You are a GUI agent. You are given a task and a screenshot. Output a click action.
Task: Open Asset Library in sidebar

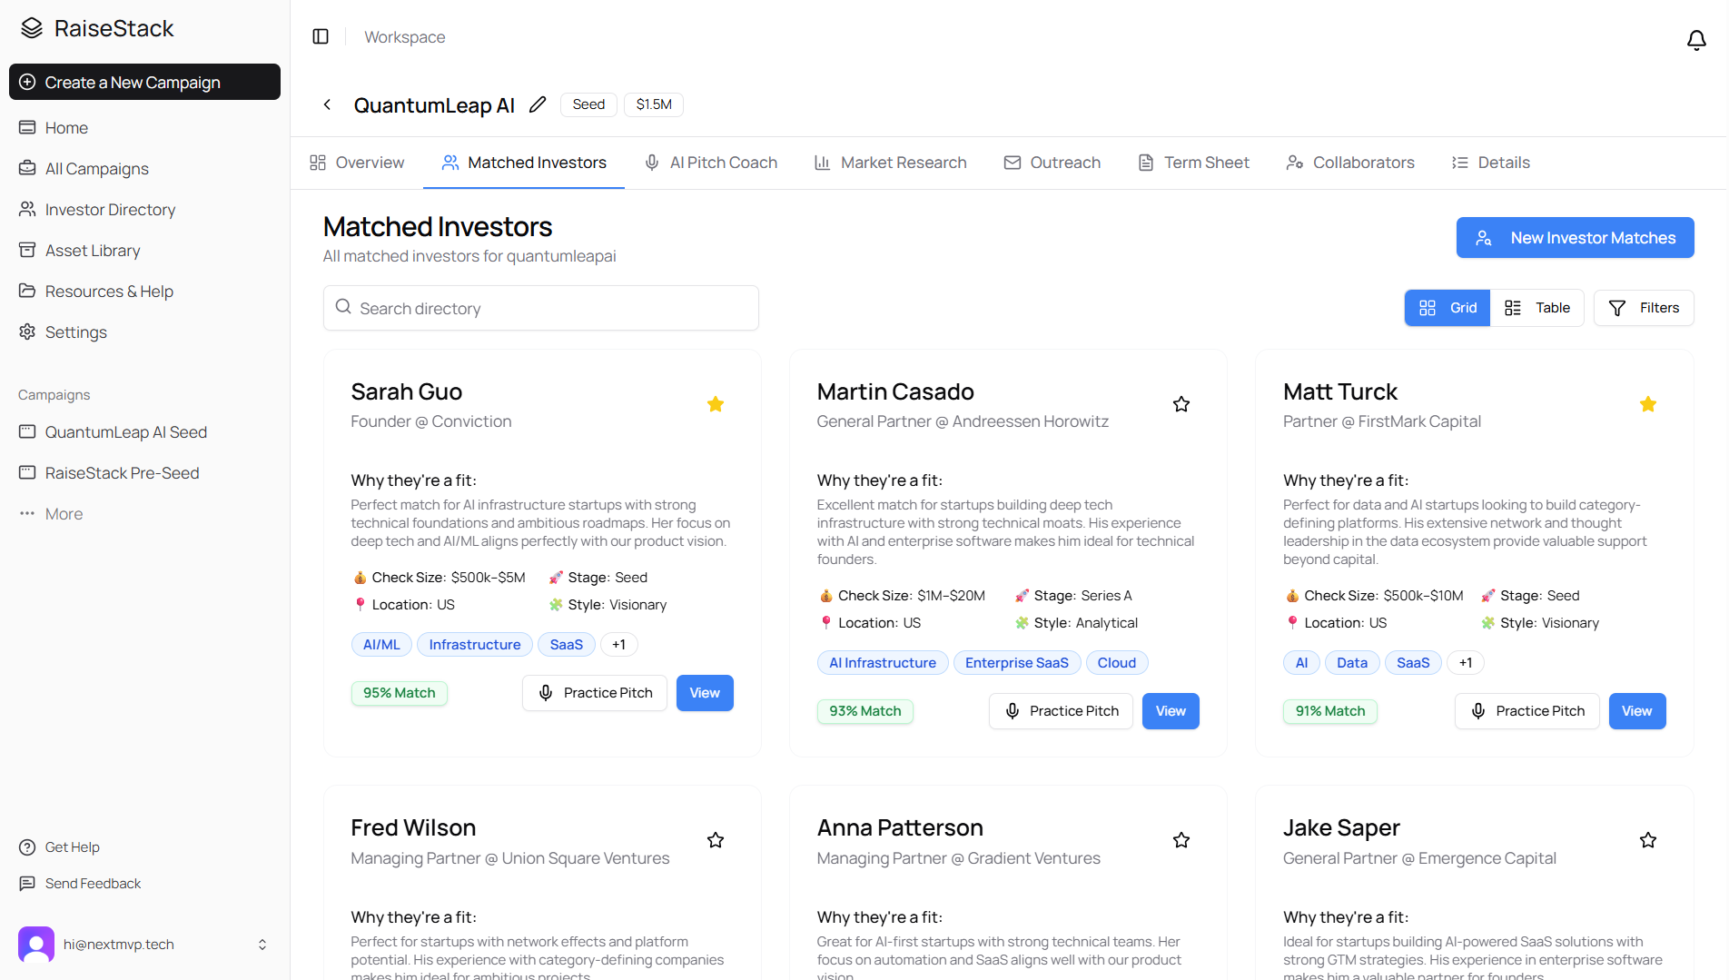[144, 251]
